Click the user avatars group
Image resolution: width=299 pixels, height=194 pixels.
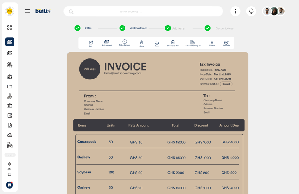pyautogui.click(x=274, y=11)
